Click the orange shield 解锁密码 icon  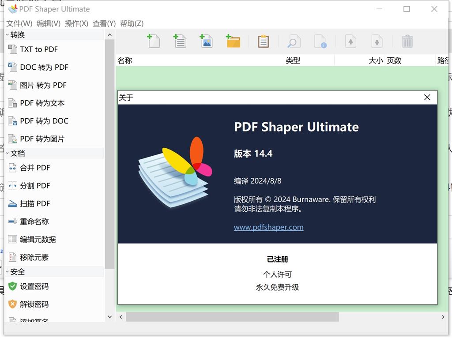click(x=12, y=304)
